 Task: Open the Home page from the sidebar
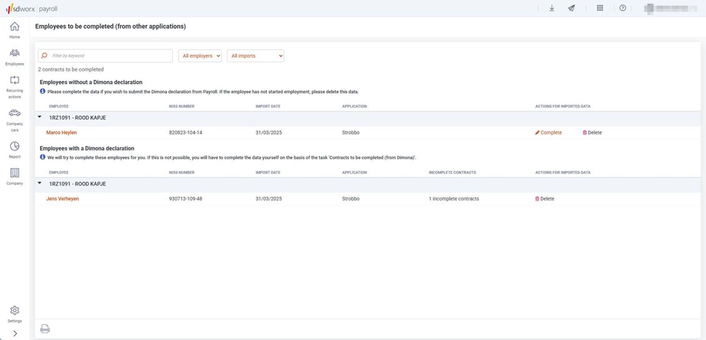point(14,28)
